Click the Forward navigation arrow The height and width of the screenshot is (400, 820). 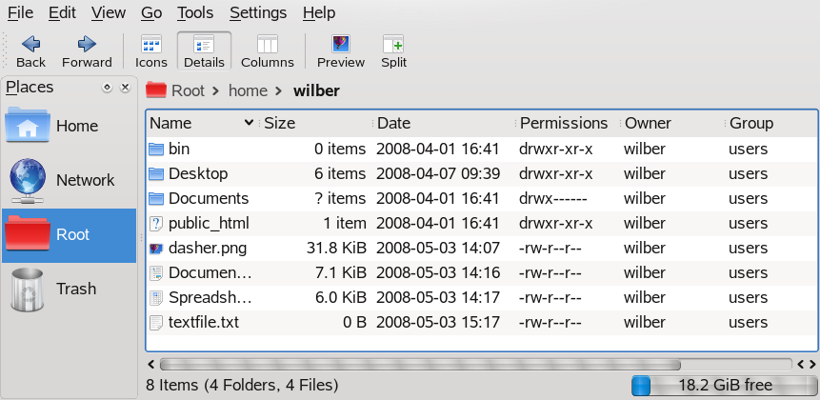[87, 44]
